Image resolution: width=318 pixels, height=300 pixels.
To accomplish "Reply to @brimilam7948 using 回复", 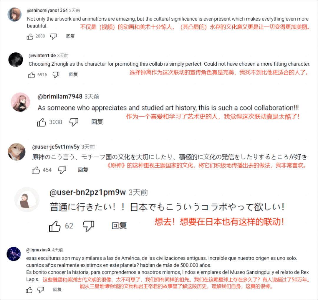I will [x=97, y=122].
